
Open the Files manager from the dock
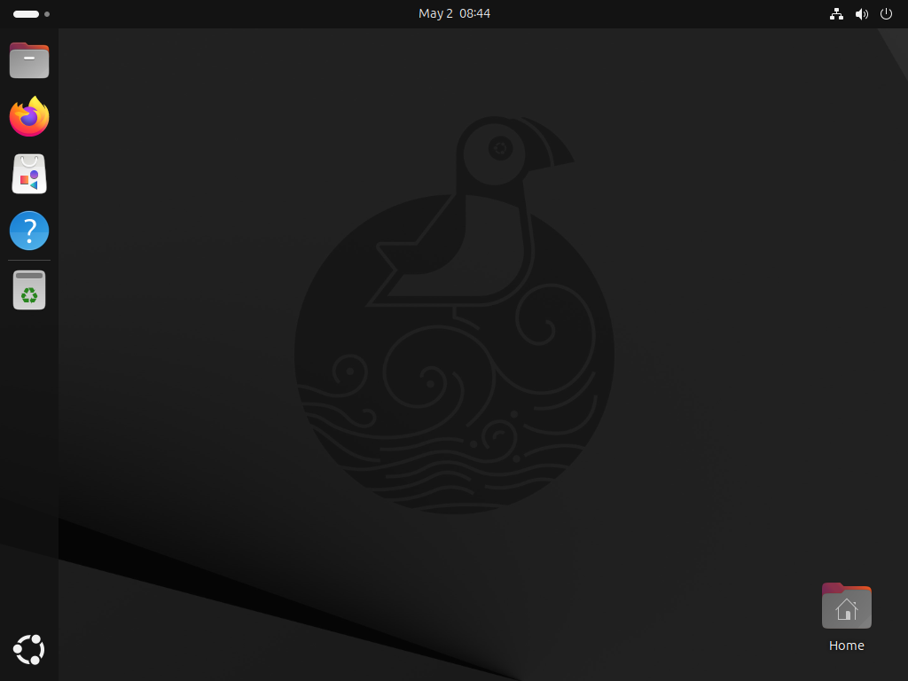tap(29, 60)
